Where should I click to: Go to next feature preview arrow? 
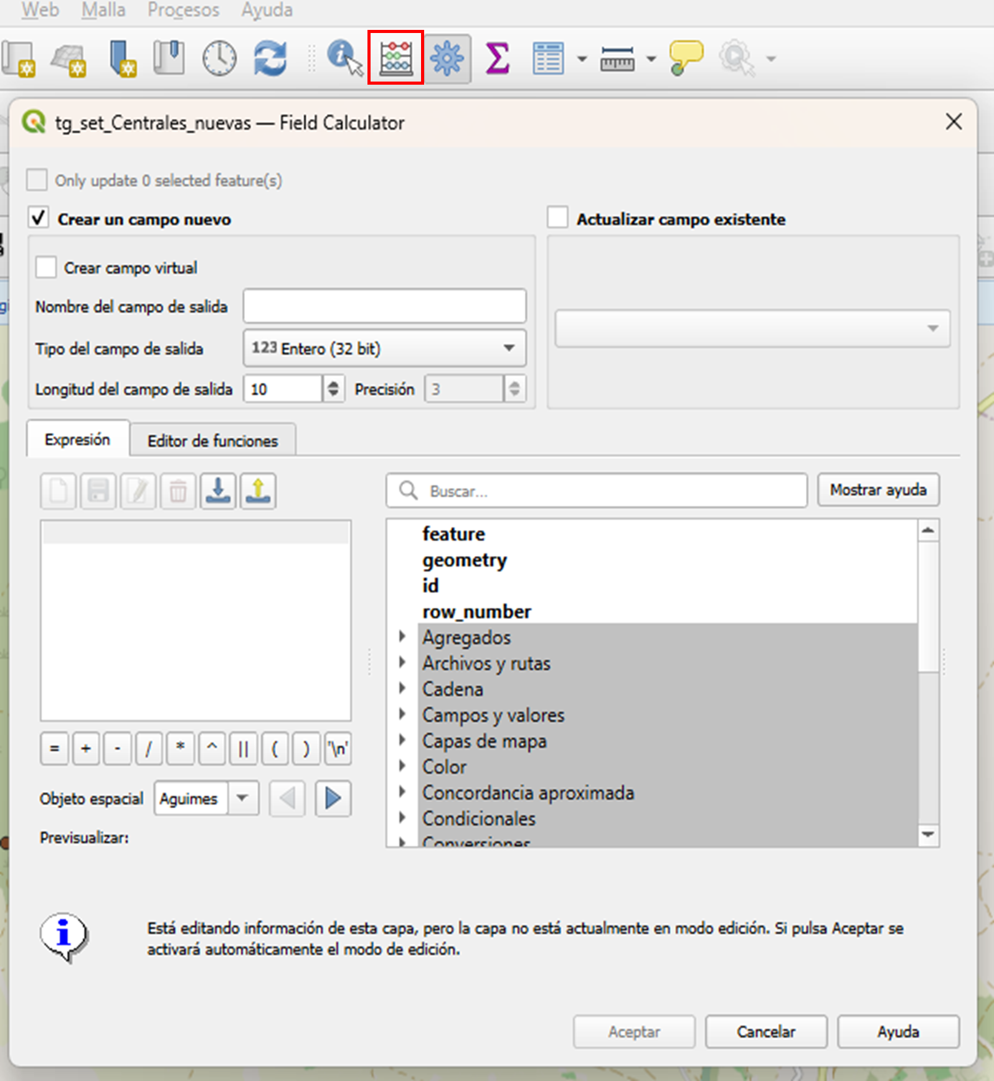[x=333, y=798]
